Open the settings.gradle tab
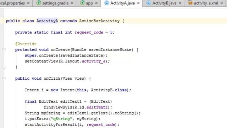The image size is (227, 128). pyautogui.click(x=55, y=3)
